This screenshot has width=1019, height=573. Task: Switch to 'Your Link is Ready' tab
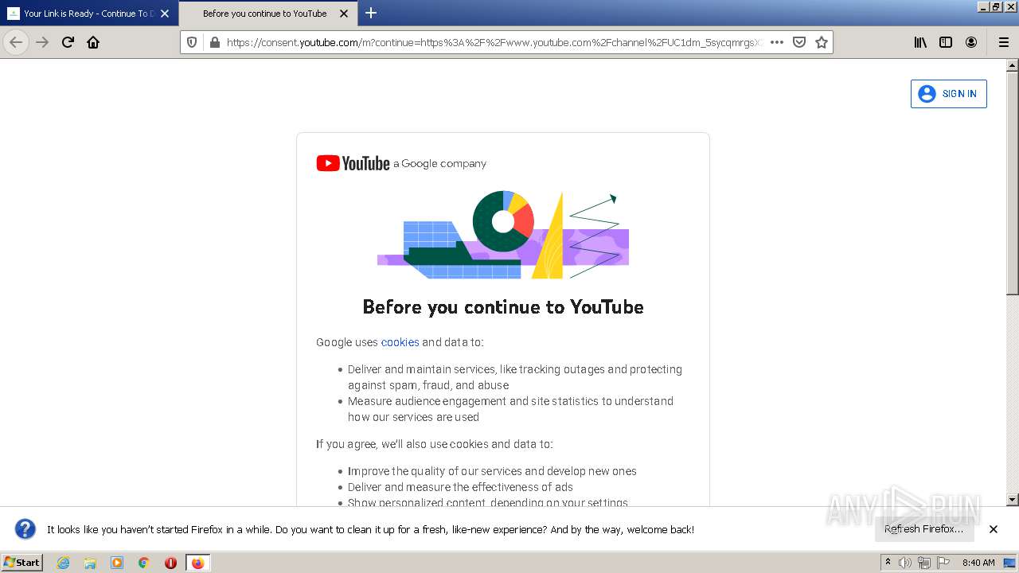[x=88, y=14]
